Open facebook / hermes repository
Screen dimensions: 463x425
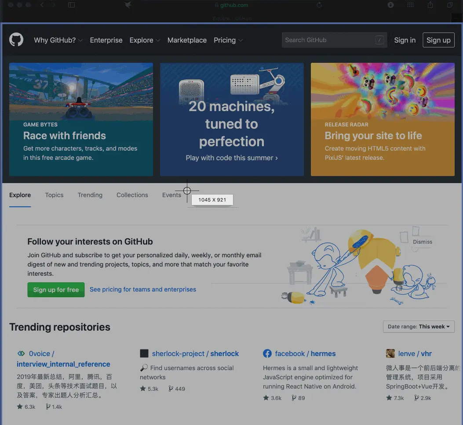coord(305,353)
